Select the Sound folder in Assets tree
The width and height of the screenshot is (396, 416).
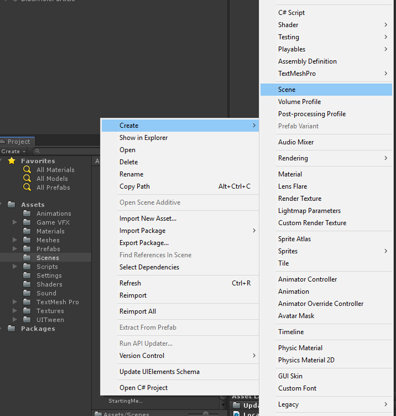[x=46, y=293]
